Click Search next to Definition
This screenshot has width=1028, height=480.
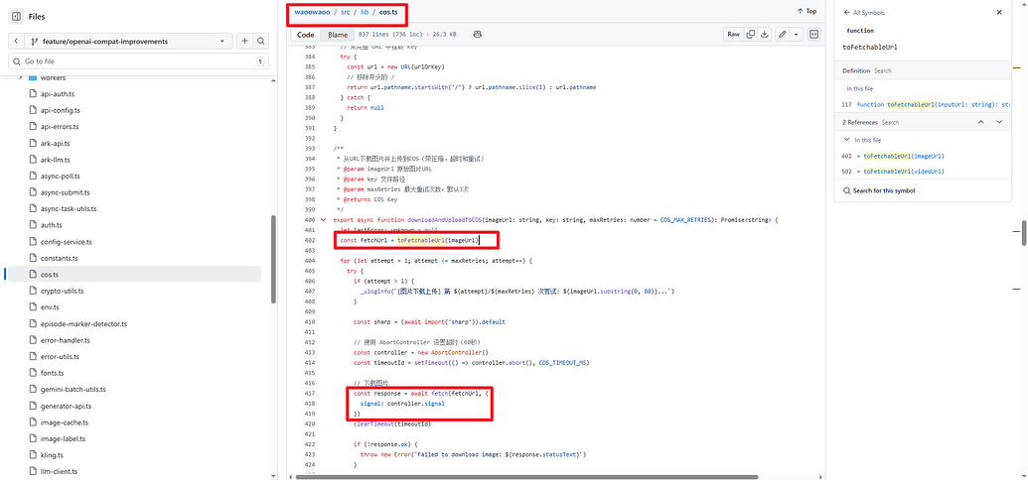point(882,70)
